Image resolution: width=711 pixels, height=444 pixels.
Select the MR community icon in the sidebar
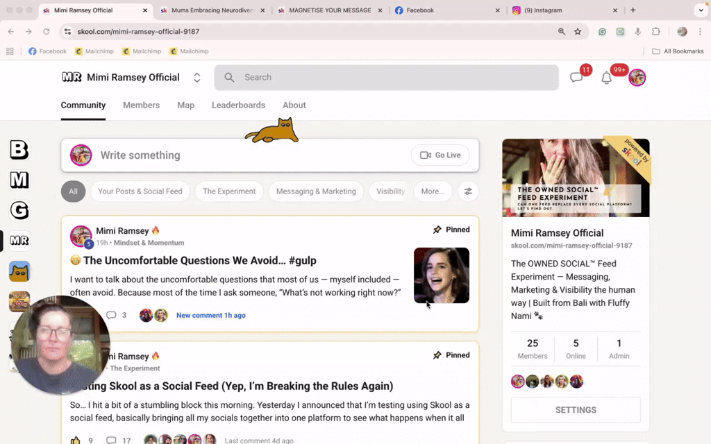[19, 241]
